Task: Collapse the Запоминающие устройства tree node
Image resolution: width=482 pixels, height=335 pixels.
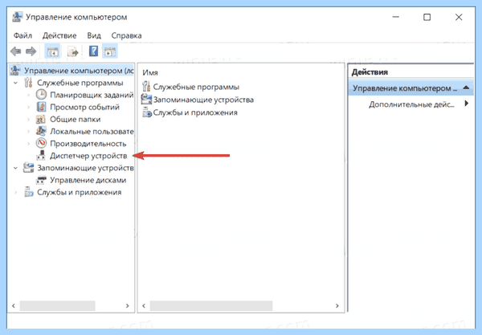Action: pyautogui.click(x=16, y=168)
